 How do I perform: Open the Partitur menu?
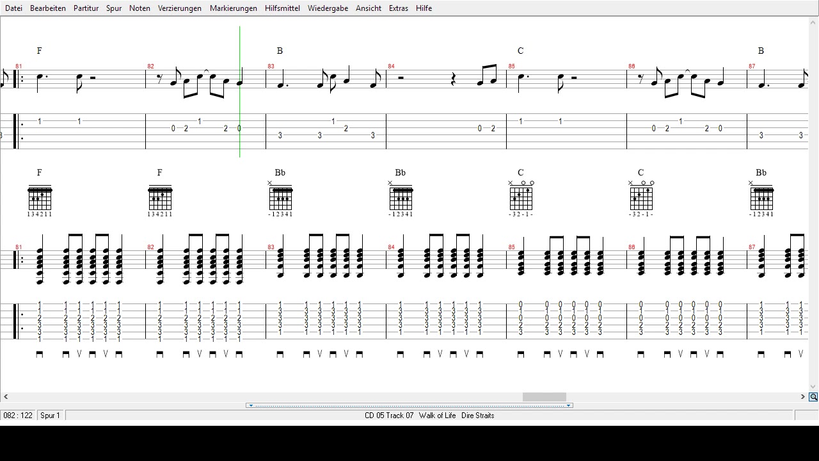point(86,8)
